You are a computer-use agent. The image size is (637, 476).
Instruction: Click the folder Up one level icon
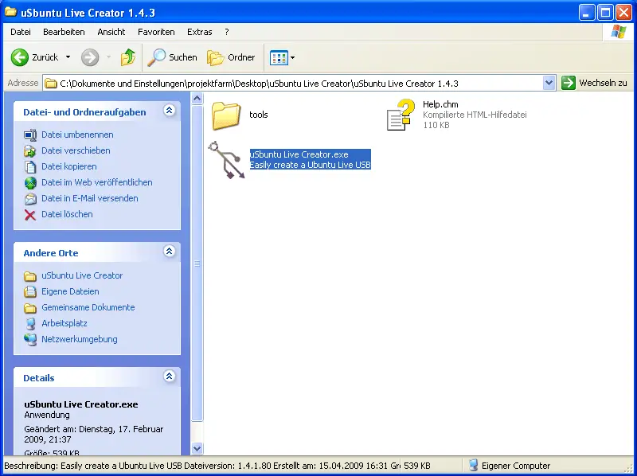pyautogui.click(x=127, y=57)
